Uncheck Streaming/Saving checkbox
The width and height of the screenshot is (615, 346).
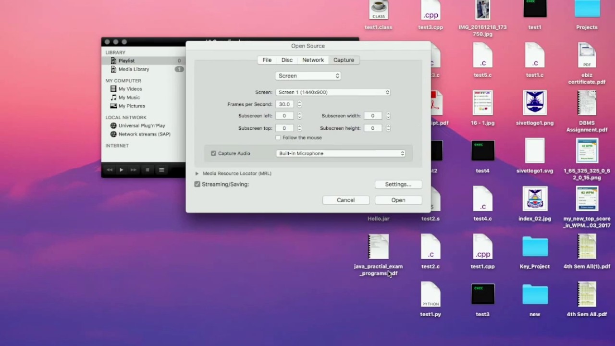coord(197,184)
